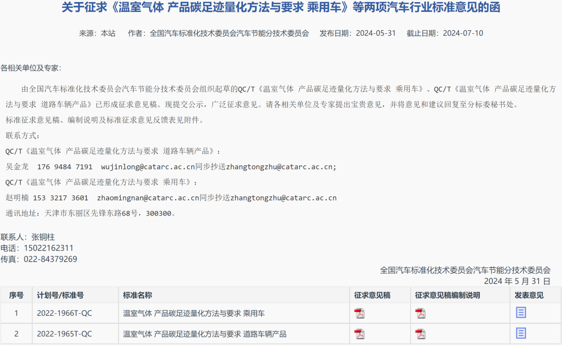
Task: Click the 序号 column header
Action: (x=16, y=295)
